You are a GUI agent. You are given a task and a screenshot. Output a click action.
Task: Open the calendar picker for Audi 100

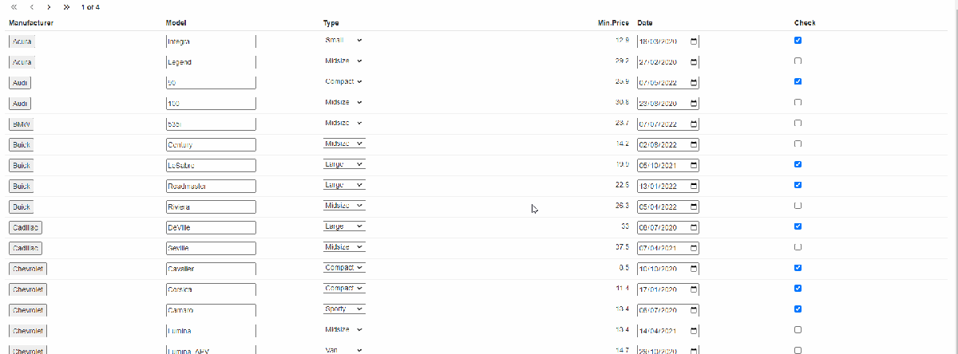click(x=693, y=103)
